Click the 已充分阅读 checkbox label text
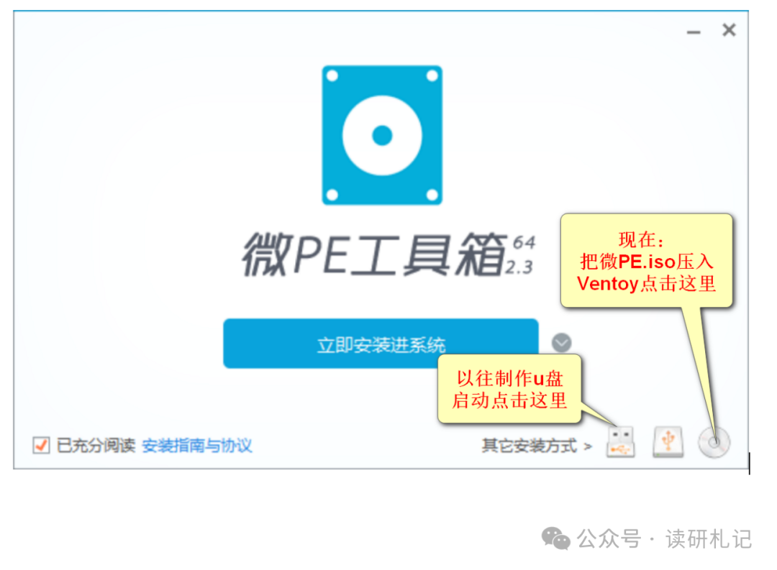This screenshot has height=570, width=777. (96, 445)
